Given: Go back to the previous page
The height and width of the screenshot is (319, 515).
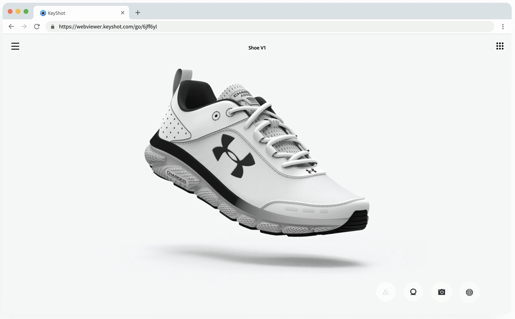Looking at the screenshot, I should point(11,27).
